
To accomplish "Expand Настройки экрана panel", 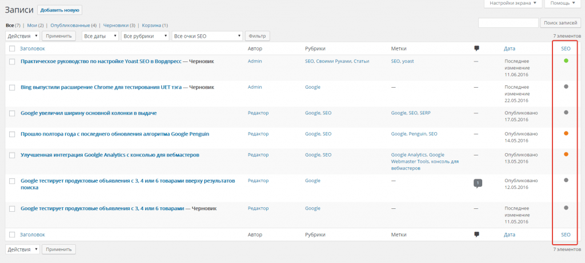I will pos(512,3).
